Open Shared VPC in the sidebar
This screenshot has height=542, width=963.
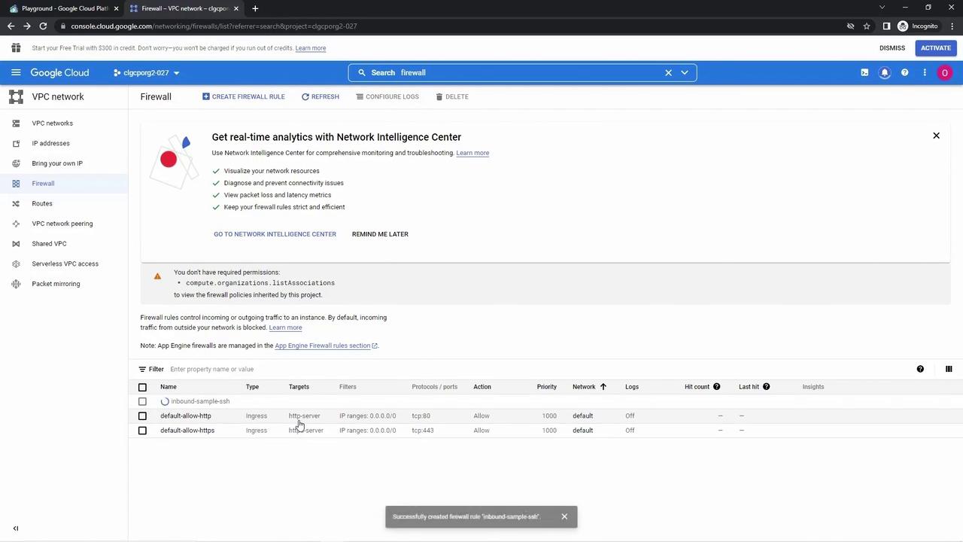coord(49,244)
